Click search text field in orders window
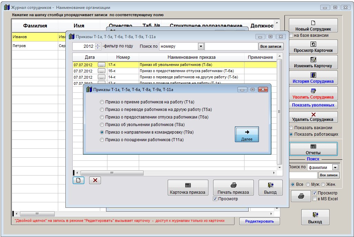354x237 pixels. 231,46
